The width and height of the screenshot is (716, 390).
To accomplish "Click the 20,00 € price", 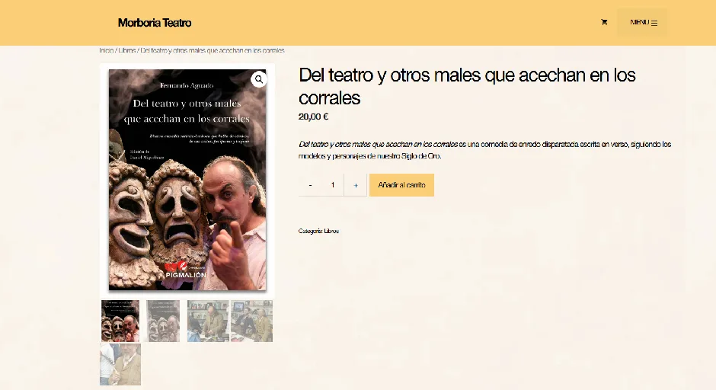I will click(x=313, y=117).
